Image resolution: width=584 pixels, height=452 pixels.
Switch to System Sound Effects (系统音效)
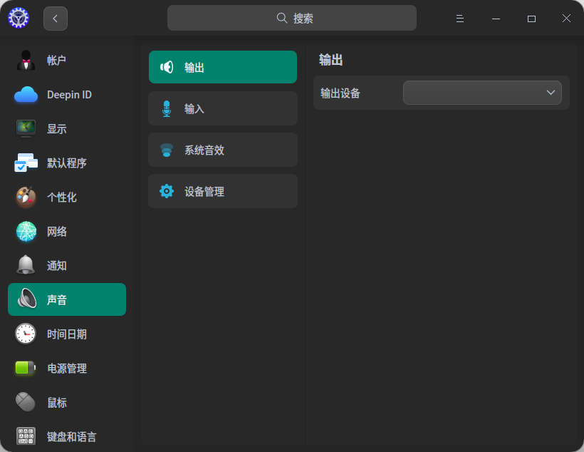click(x=222, y=150)
